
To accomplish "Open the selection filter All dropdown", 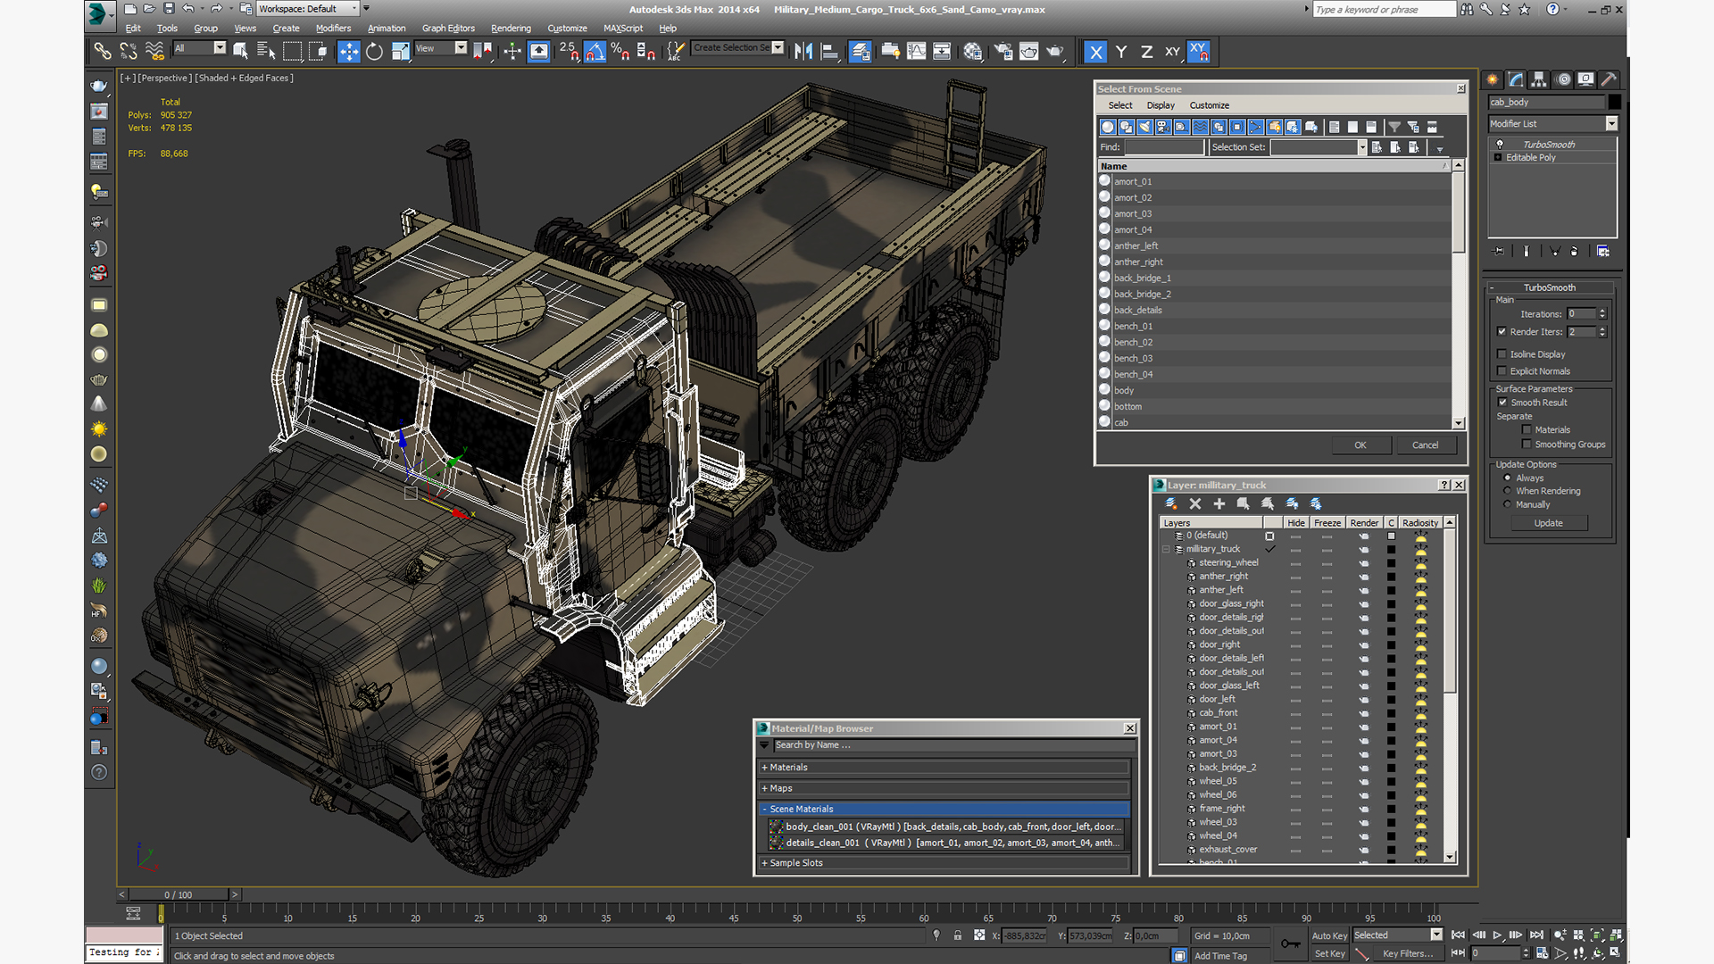I will 200,48.
